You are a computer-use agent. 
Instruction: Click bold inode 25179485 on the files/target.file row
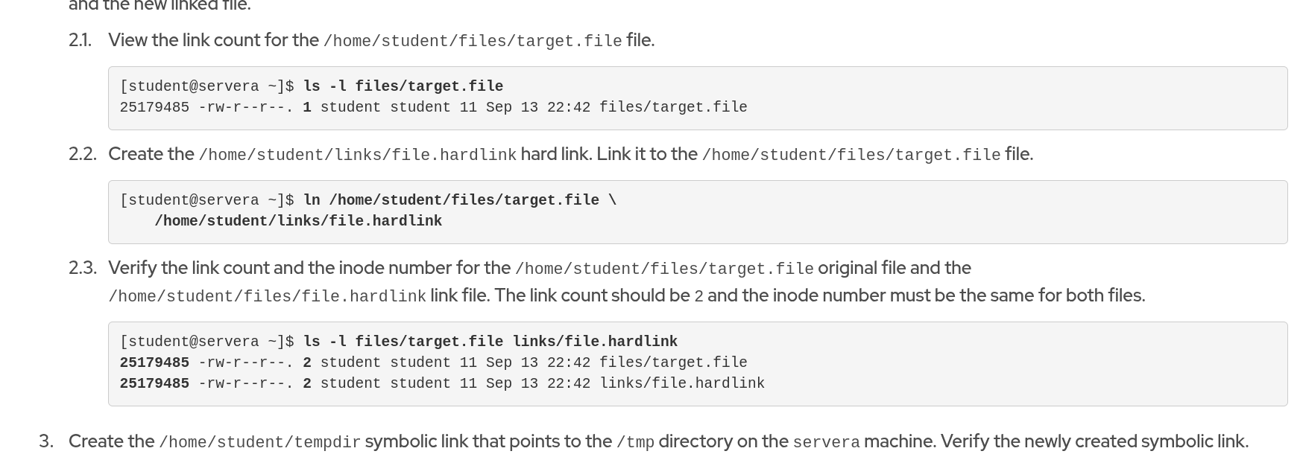pos(154,362)
